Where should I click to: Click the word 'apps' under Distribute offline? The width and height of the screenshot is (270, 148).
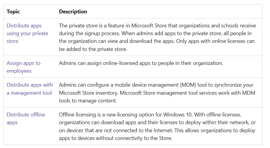(x=12, y=122)
